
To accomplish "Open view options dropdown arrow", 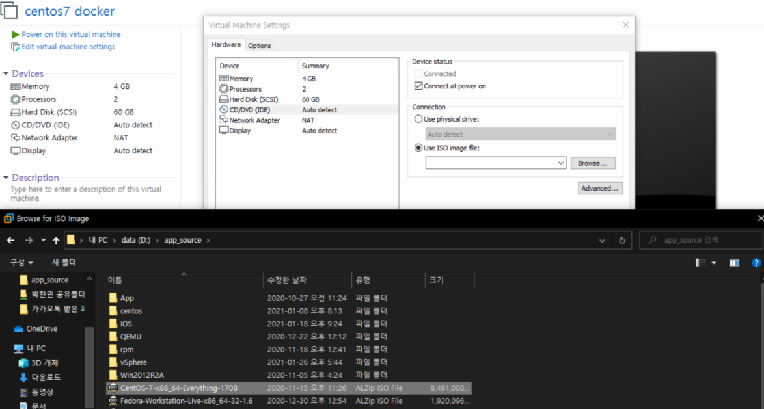I will point(715,263).
